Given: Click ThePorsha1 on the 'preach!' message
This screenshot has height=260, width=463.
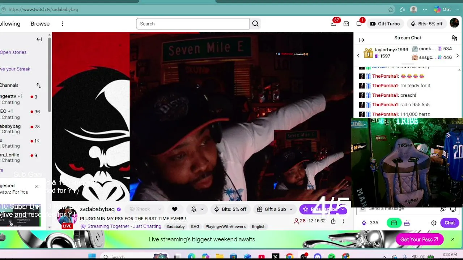Looking at the screenshot, I should (385, 95).
